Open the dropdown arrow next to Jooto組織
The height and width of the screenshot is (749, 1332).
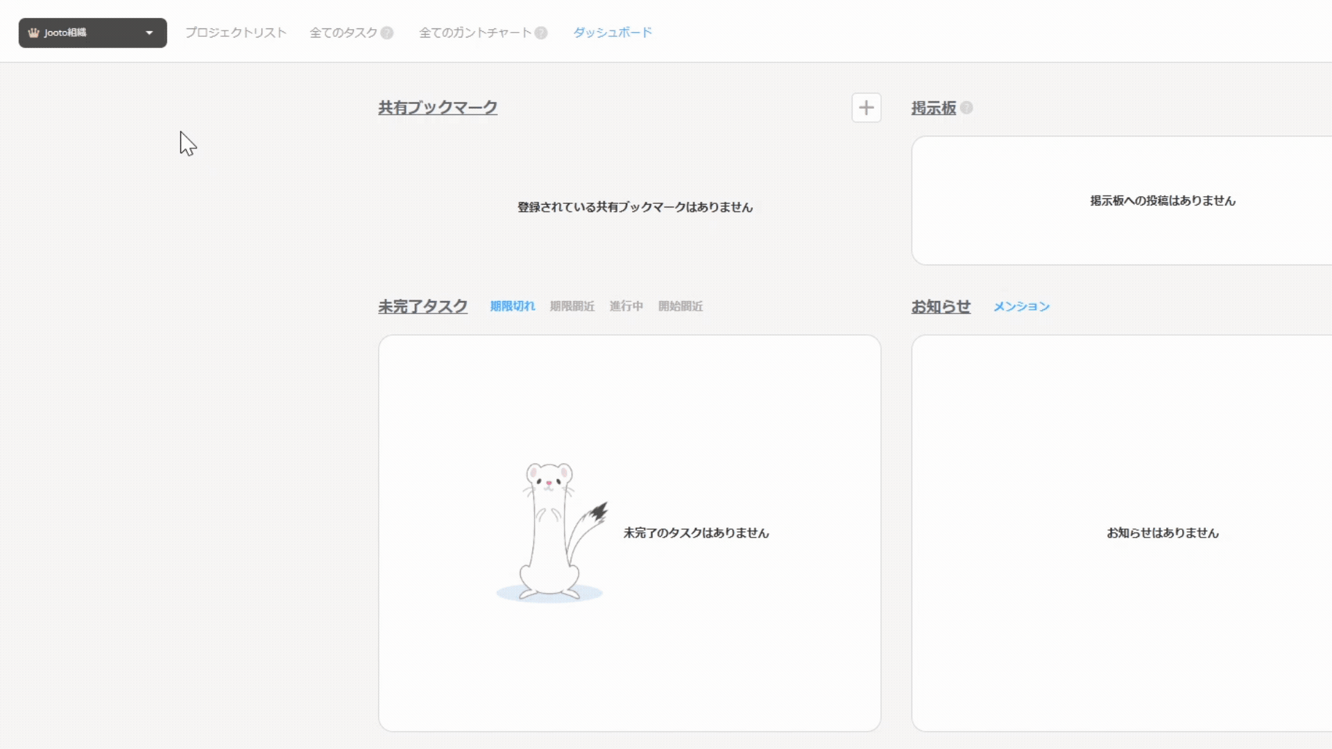[148, 32]
